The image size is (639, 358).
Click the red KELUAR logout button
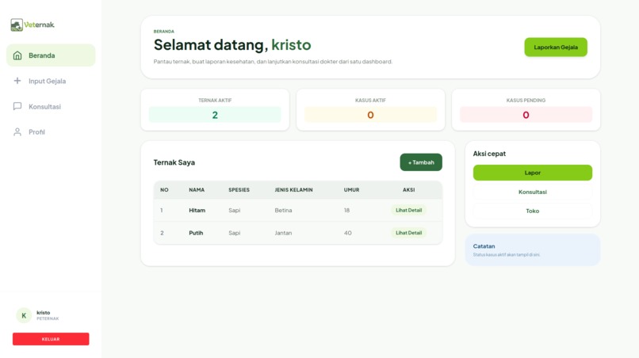pyautogui.click(x=51, y=339)
